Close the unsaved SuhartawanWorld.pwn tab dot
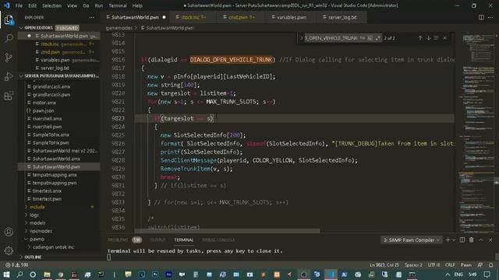Image resolution: width=499 pixels, height=280 pixels. [165, 17]
